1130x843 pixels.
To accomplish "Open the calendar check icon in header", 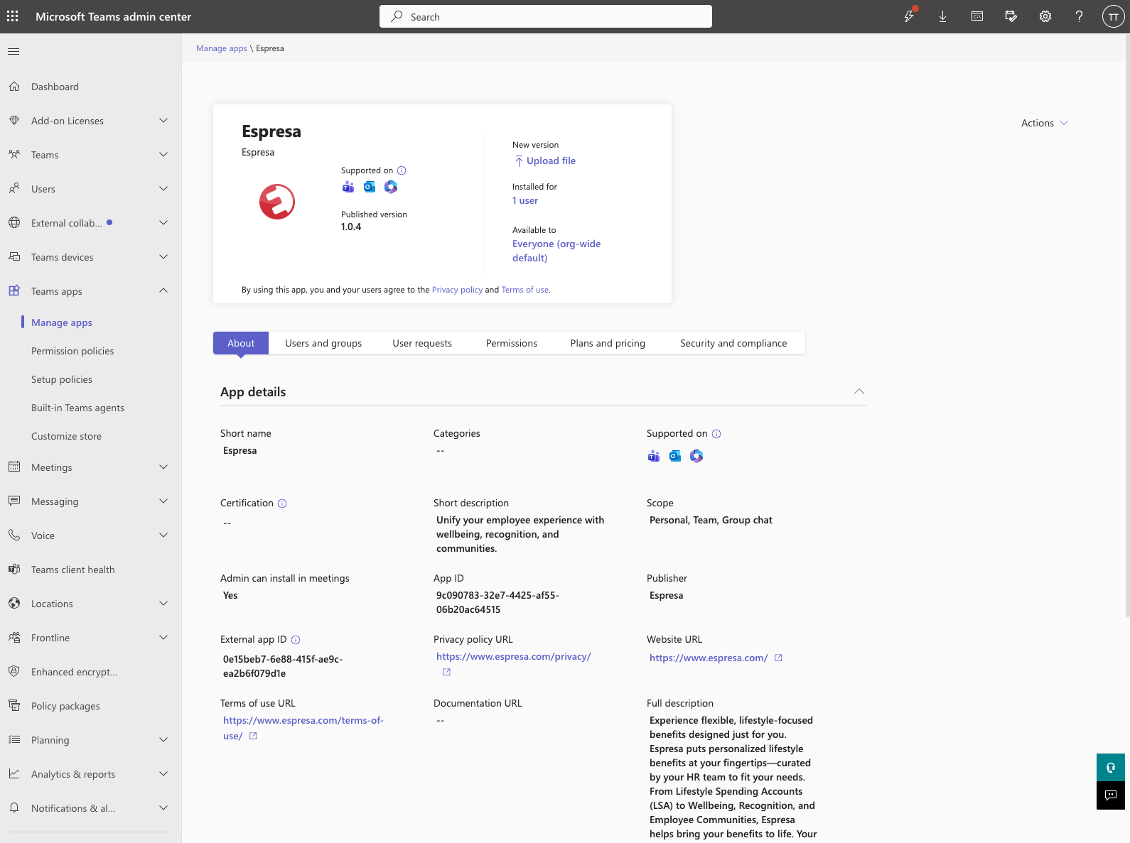I will coord(1011,16).
